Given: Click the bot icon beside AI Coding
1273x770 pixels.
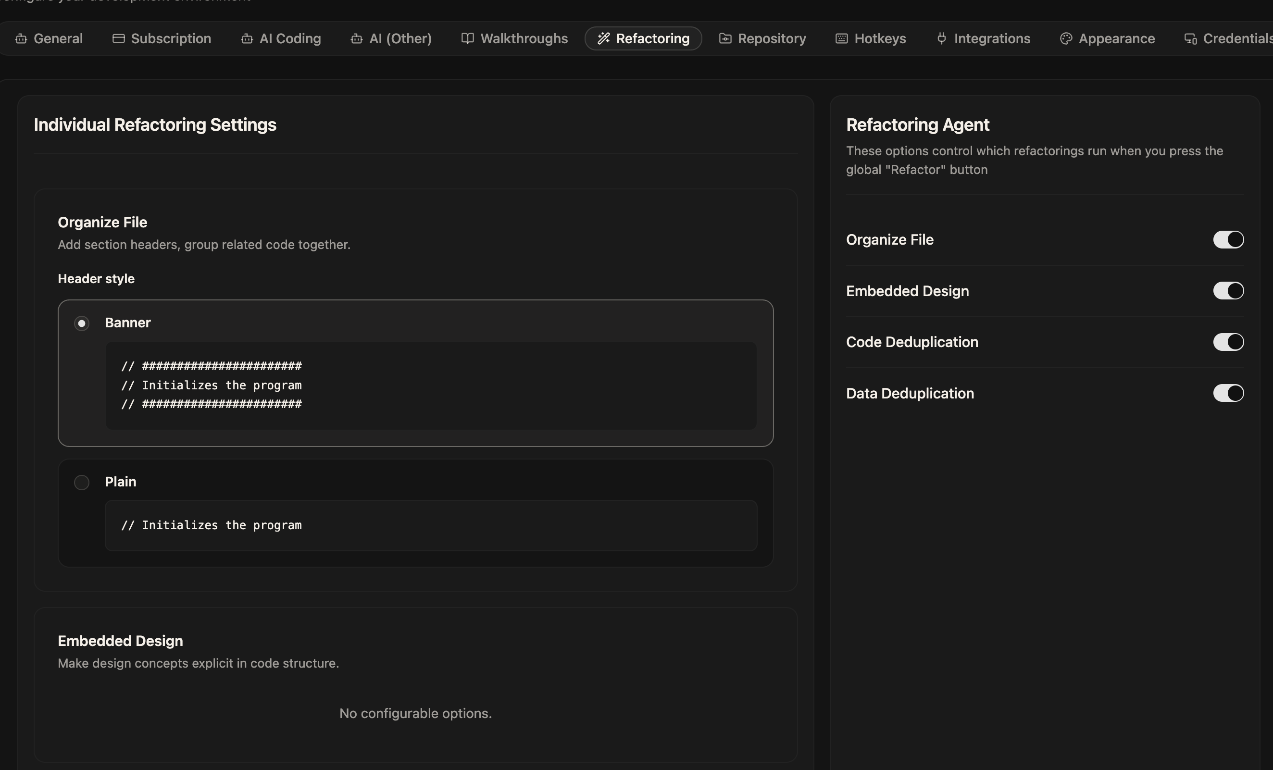Looking at the screenshot, I should click(247, 39).
